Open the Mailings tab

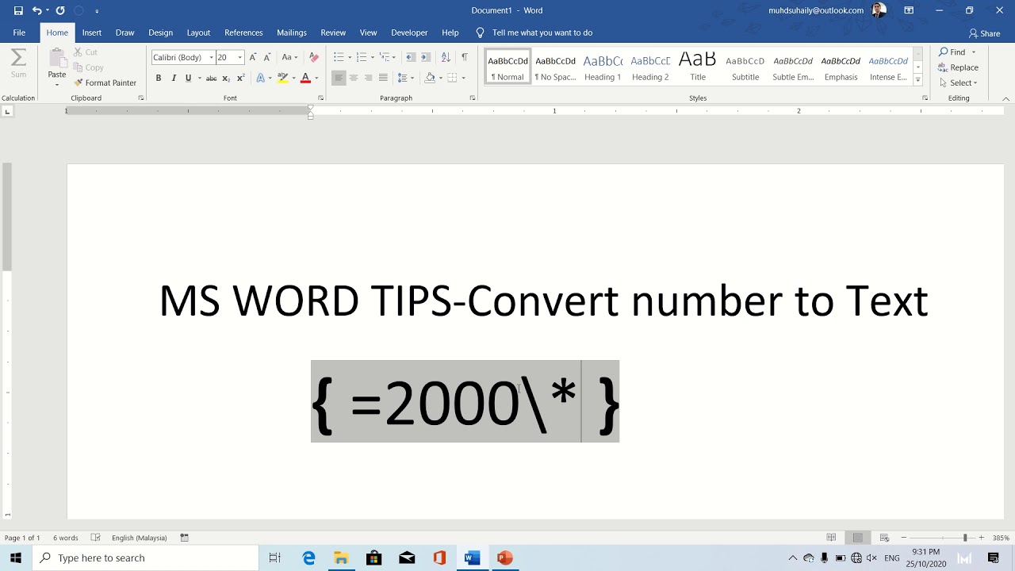[x=292, y=33]
